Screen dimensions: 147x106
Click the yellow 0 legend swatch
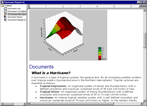click(100, 55)
